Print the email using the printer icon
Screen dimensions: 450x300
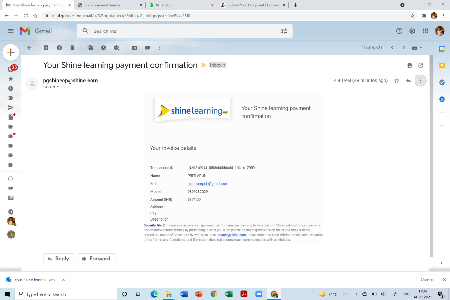click(410, 65)
